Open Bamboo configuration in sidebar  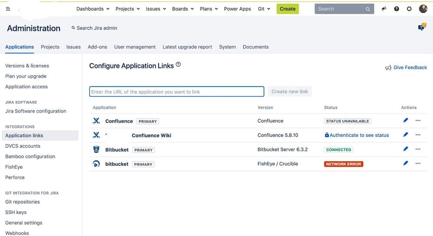30,156
